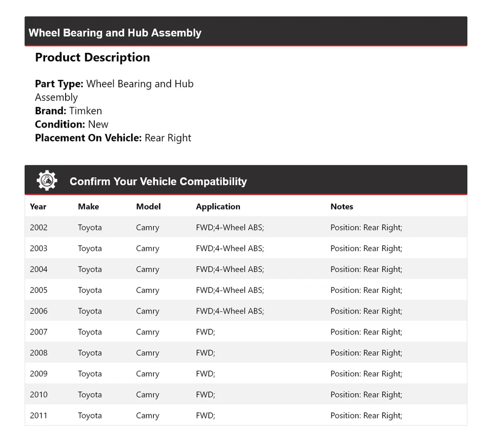Click Toyota in the 2007 row
The height and width of the screenshot is (442, 492).
coord(90,332)
